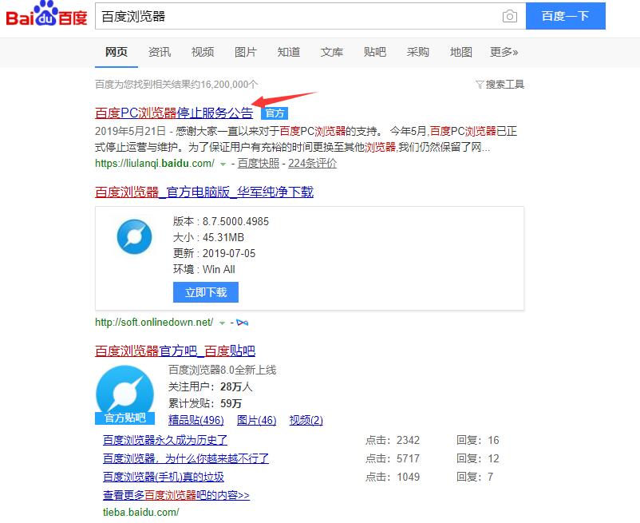This screenshot has height=523, width=640.
Task: Click the tieba.baidu.com/ URL text
Action: pos(140,512)
